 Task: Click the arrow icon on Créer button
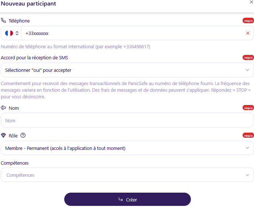[x=121, y=199]
